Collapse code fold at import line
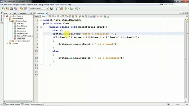The image size is (189, 106). (x=41, y=20)
